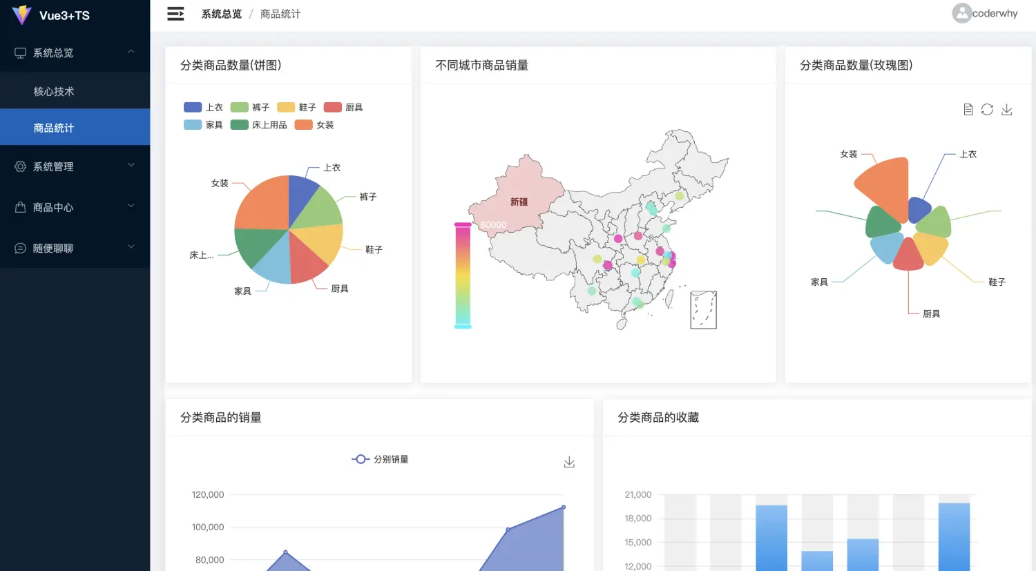The image size is (1036, 571).
Task: Click the coderwhy username
Action: (995, 13)
